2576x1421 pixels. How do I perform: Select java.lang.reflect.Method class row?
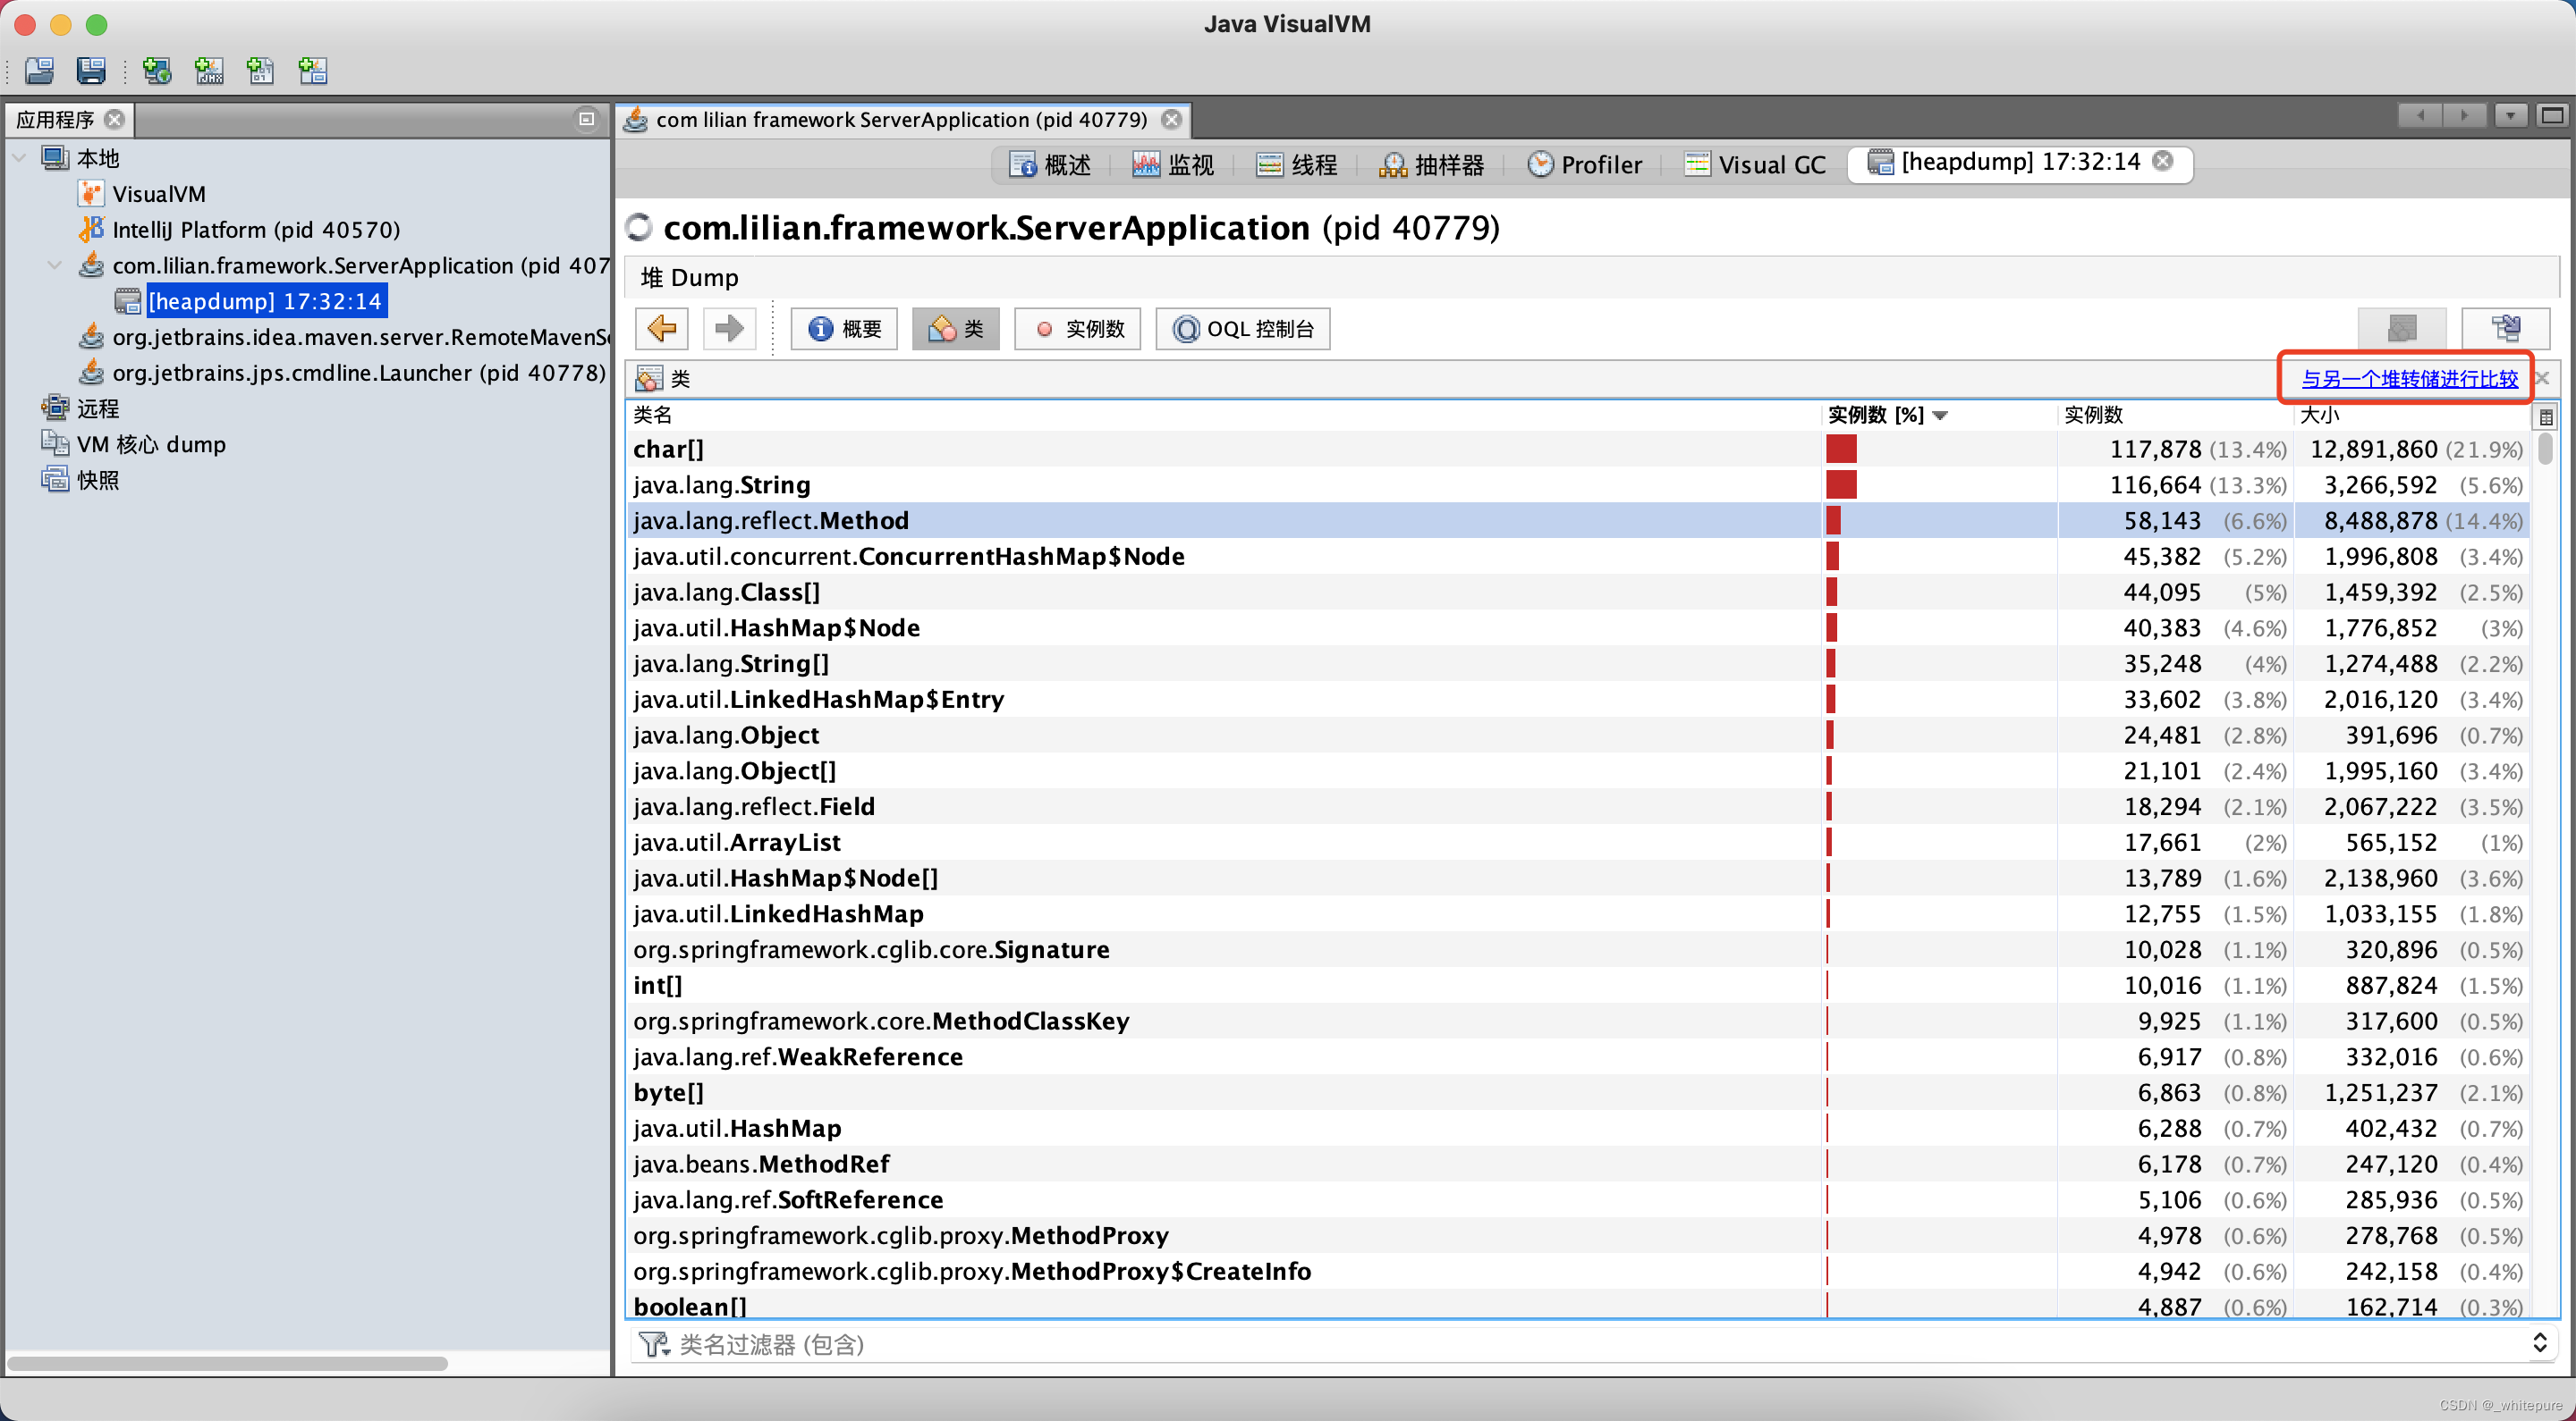point(770,520)
